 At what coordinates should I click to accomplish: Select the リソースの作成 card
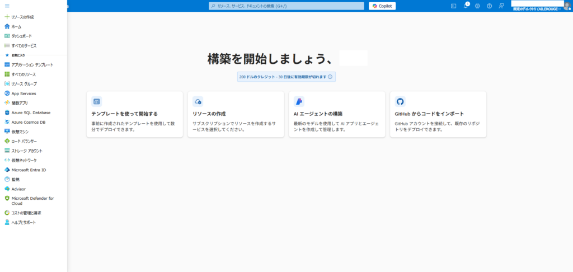coord(236,114)
